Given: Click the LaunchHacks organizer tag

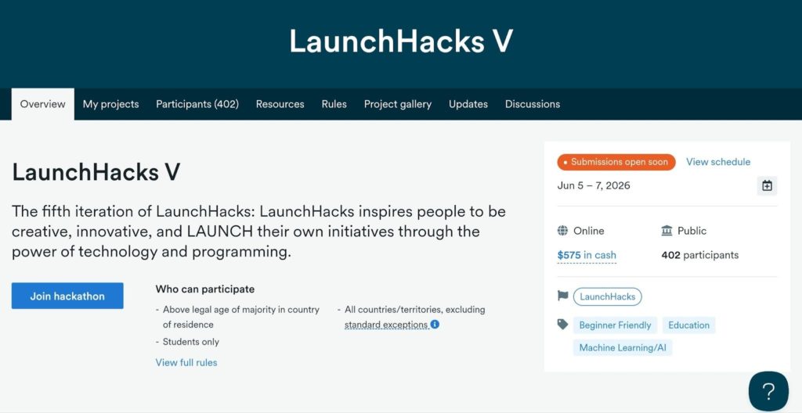Looking at the screenshot, I should click(608, 296).
